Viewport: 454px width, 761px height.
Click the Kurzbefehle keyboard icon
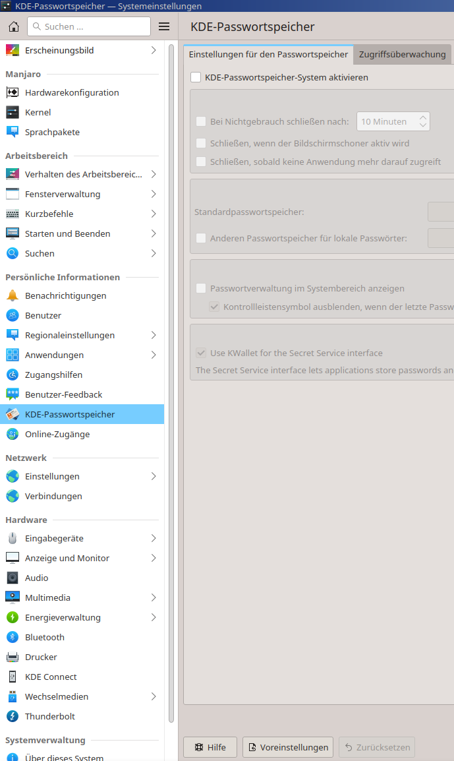13,214
